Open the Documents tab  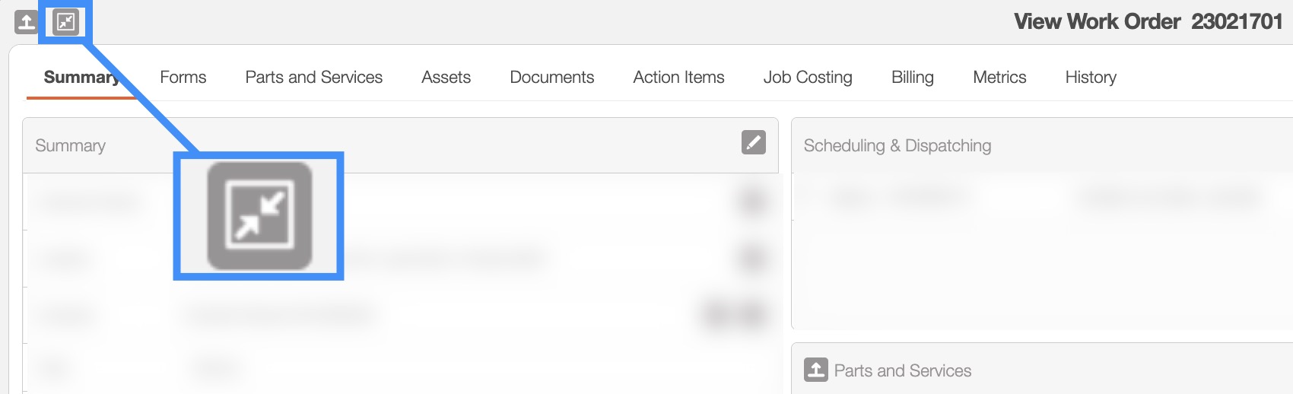(551, 78)
